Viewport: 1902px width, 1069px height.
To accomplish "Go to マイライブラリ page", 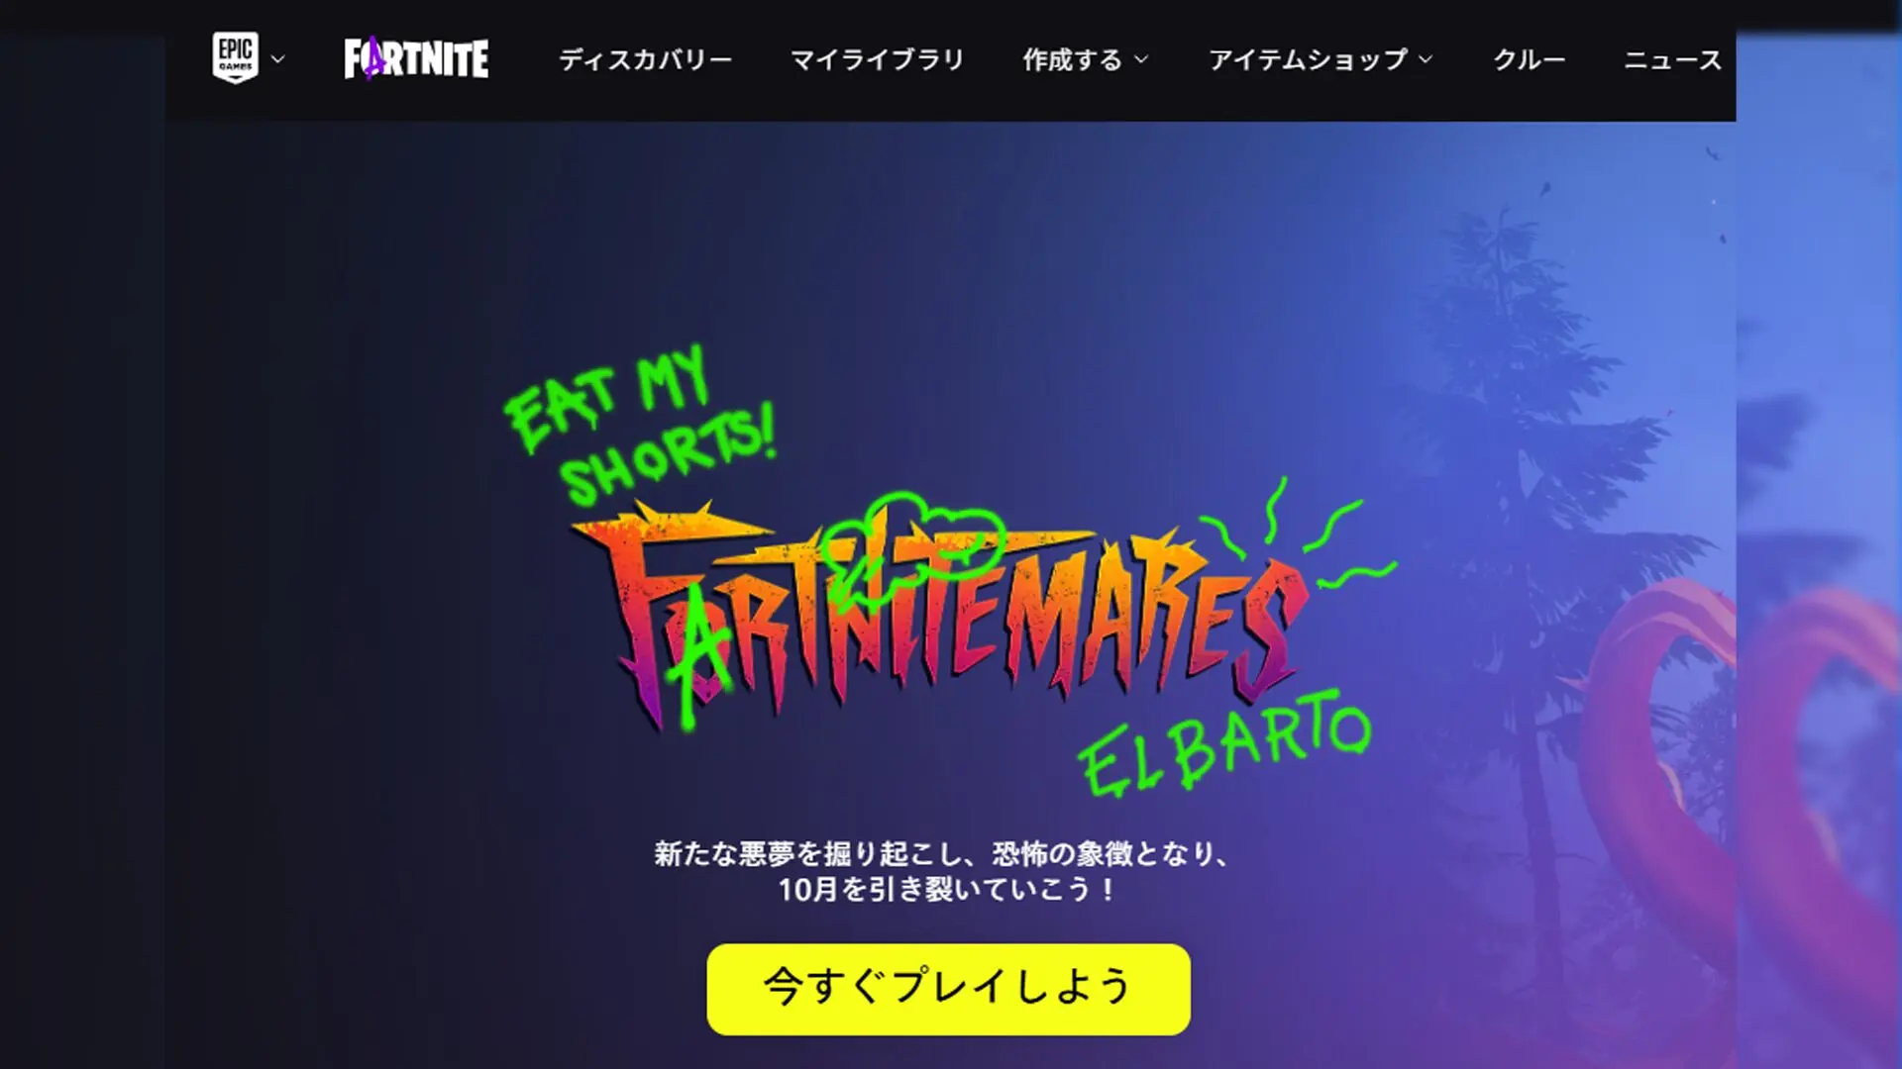I will (x=877, y=59).
